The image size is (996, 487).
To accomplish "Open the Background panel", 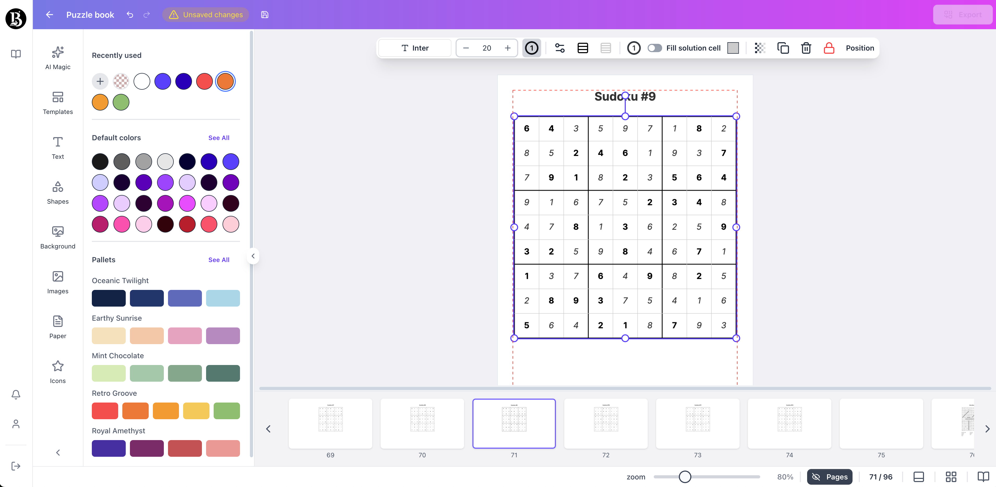I will [x=57, y=236].
